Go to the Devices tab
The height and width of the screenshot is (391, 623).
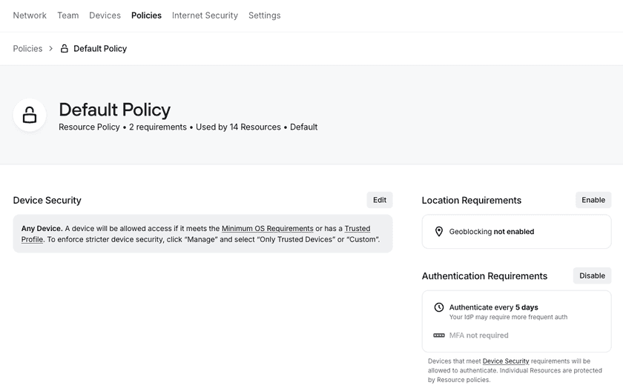tap(105, 16)
